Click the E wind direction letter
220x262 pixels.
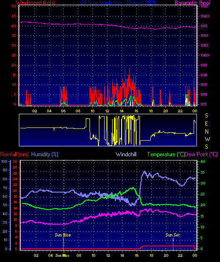click(x=206, y=124)
